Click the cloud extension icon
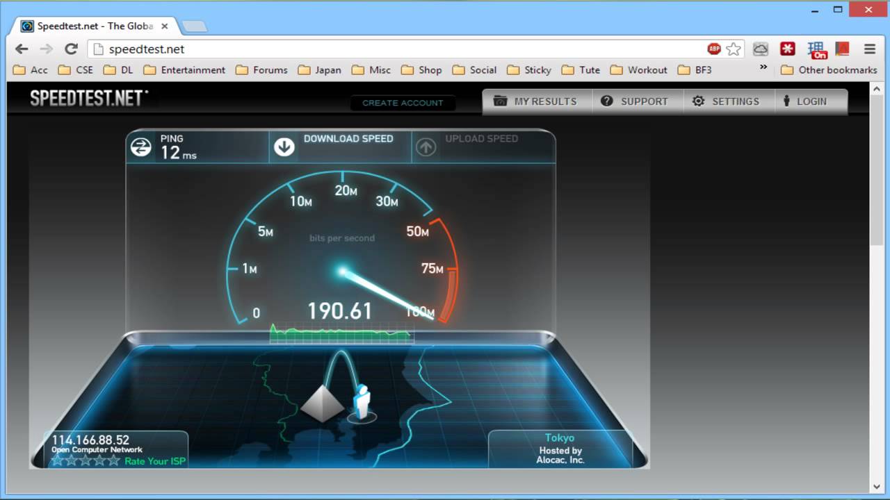This screenshot has width=890, height=500. pyautogui.click(x=761, y=49)
